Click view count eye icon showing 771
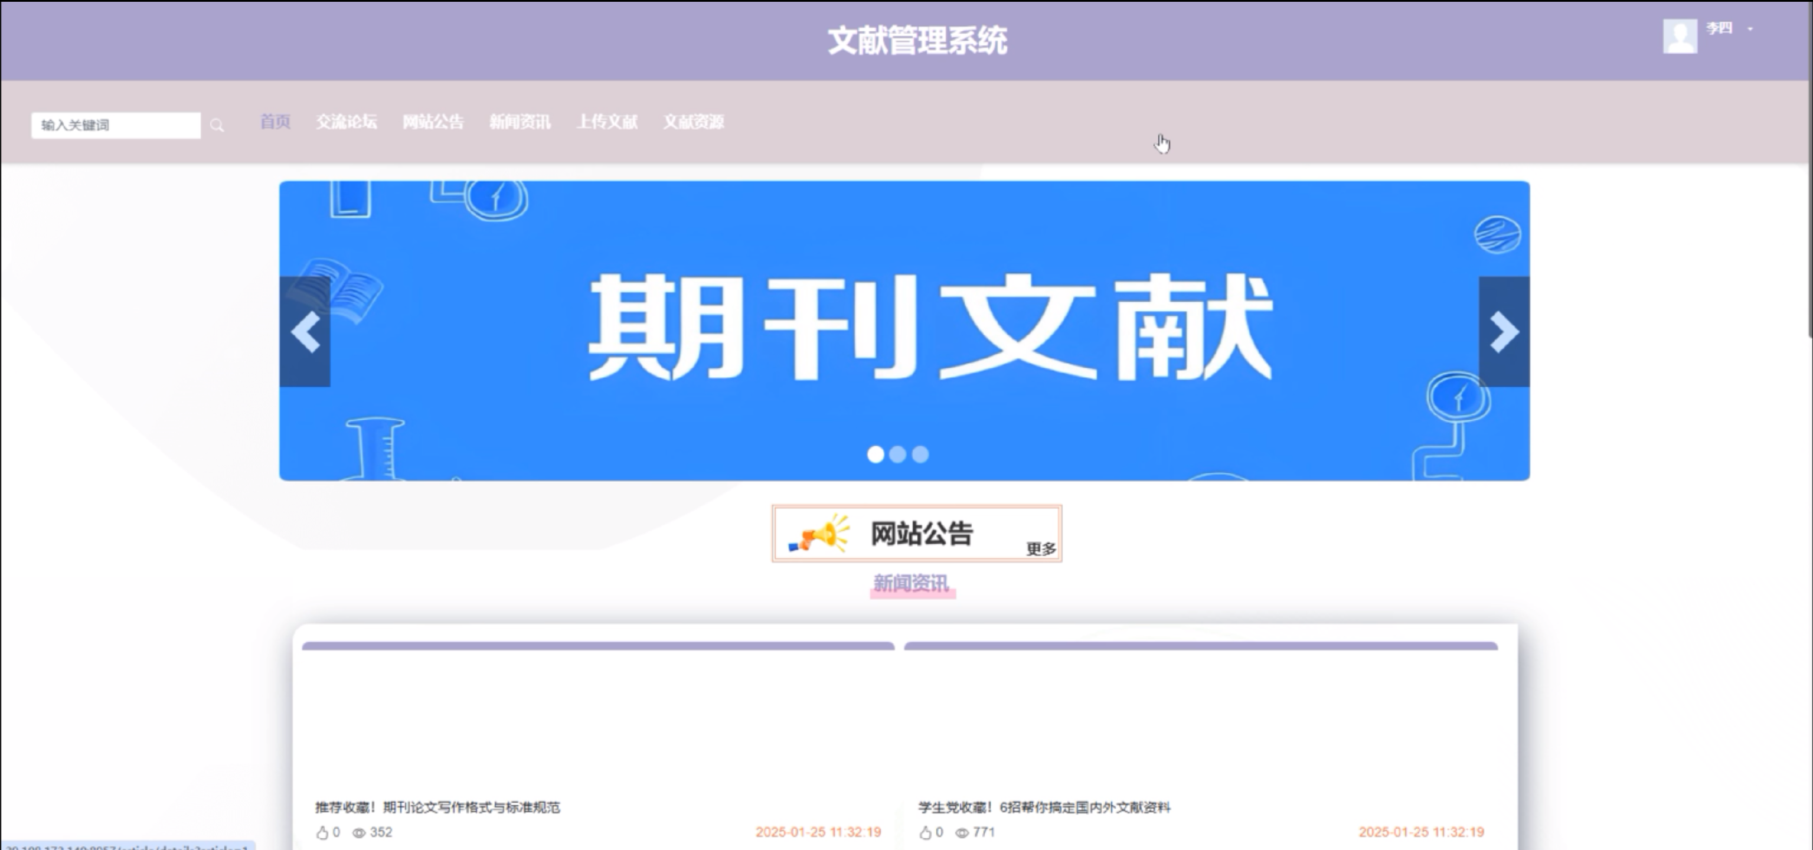 (x=961, y=832)
